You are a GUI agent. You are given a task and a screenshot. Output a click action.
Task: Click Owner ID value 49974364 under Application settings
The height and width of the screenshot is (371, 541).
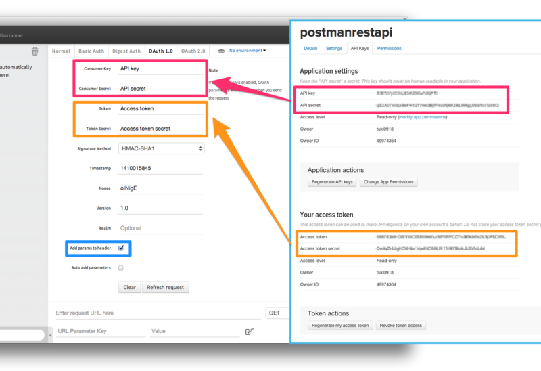point(386,141)
